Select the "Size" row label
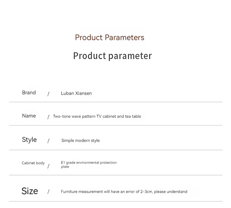 click(30, 191)
